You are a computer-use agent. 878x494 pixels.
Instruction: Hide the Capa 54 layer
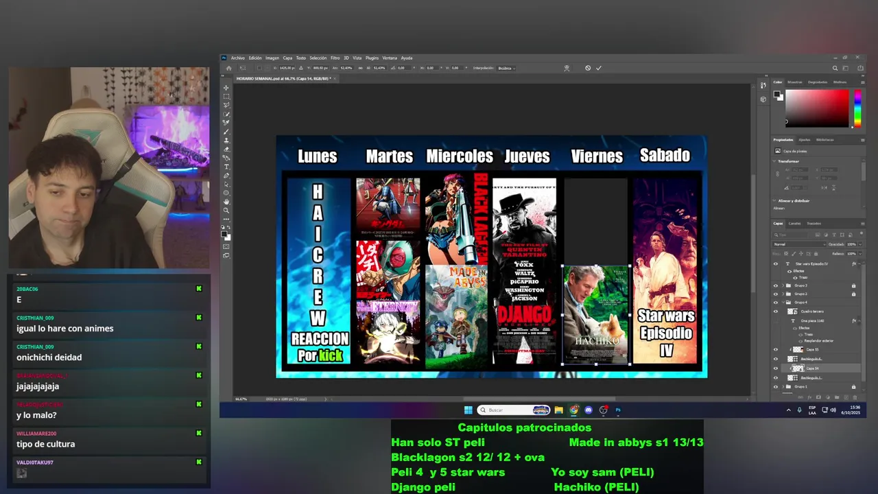776,368
